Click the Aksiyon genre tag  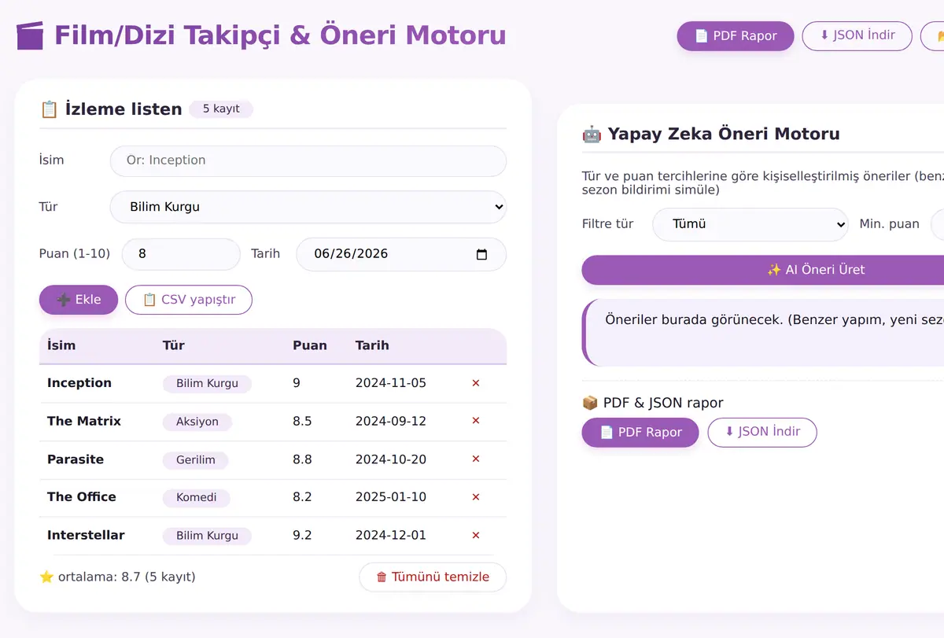[197, 422]
